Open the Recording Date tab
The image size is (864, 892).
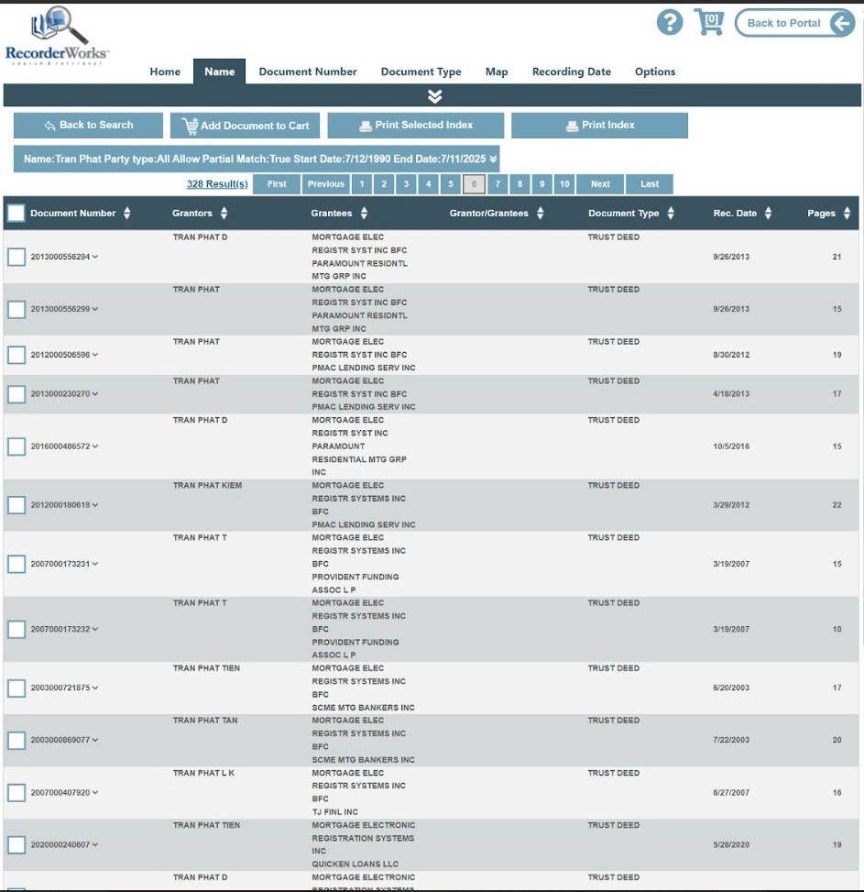571,72
